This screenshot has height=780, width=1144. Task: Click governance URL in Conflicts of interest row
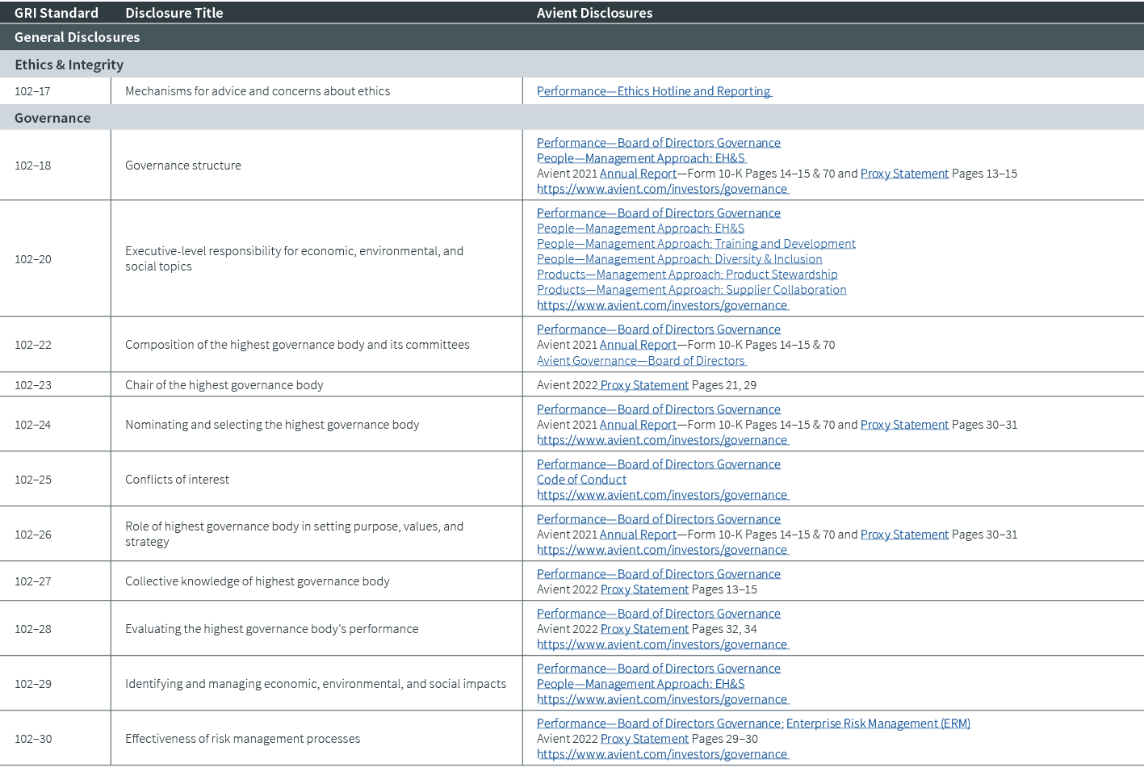tap(662, 494)
